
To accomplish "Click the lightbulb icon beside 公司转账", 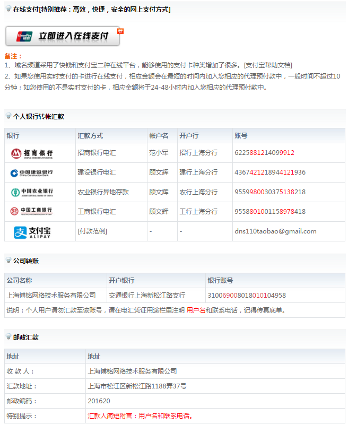I will pyautogui.click(x=8, y=261).
